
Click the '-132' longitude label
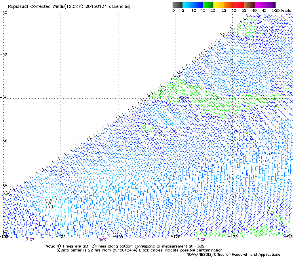pos(61,237)
